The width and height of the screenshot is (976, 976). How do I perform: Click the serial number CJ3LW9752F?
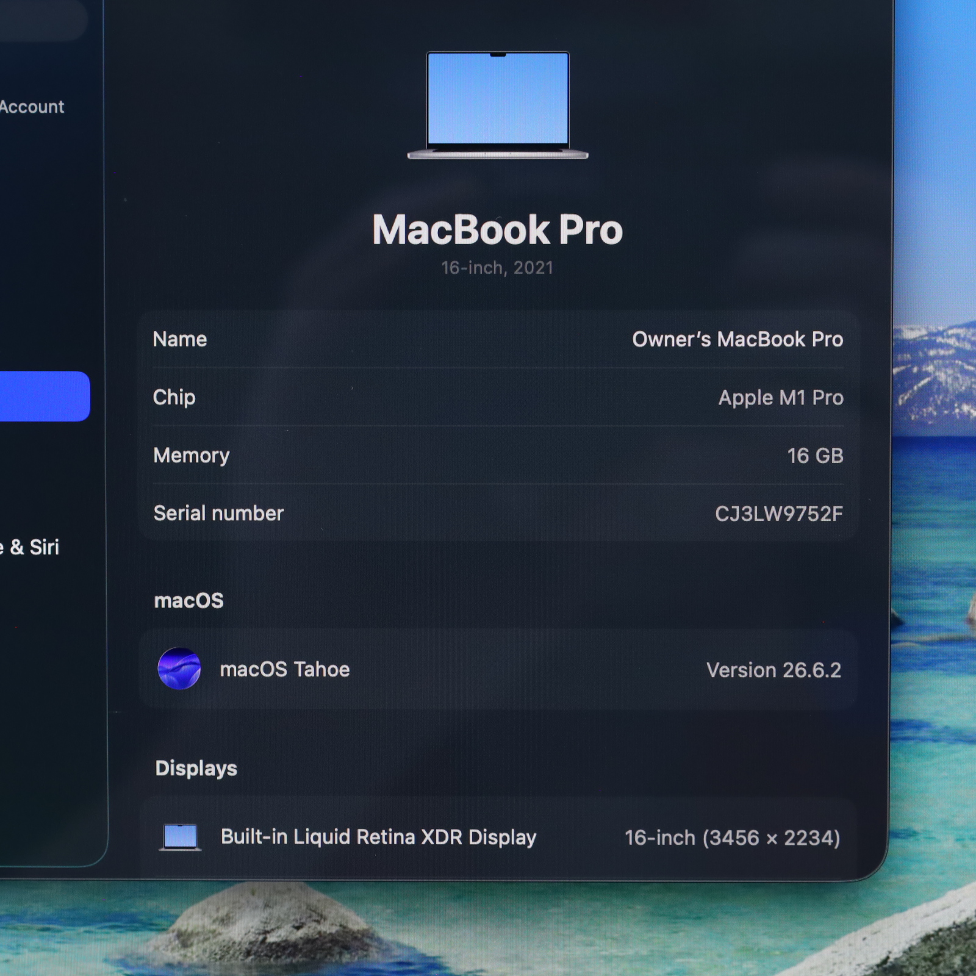coord(779,514)
